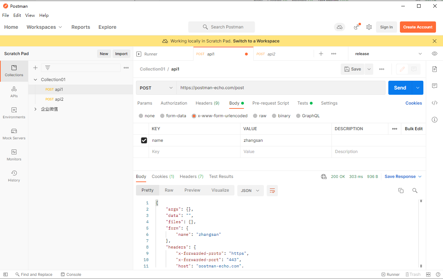Open the comments icon in right sidebar
The image size is (443, 279).
[x=435, y=86]
